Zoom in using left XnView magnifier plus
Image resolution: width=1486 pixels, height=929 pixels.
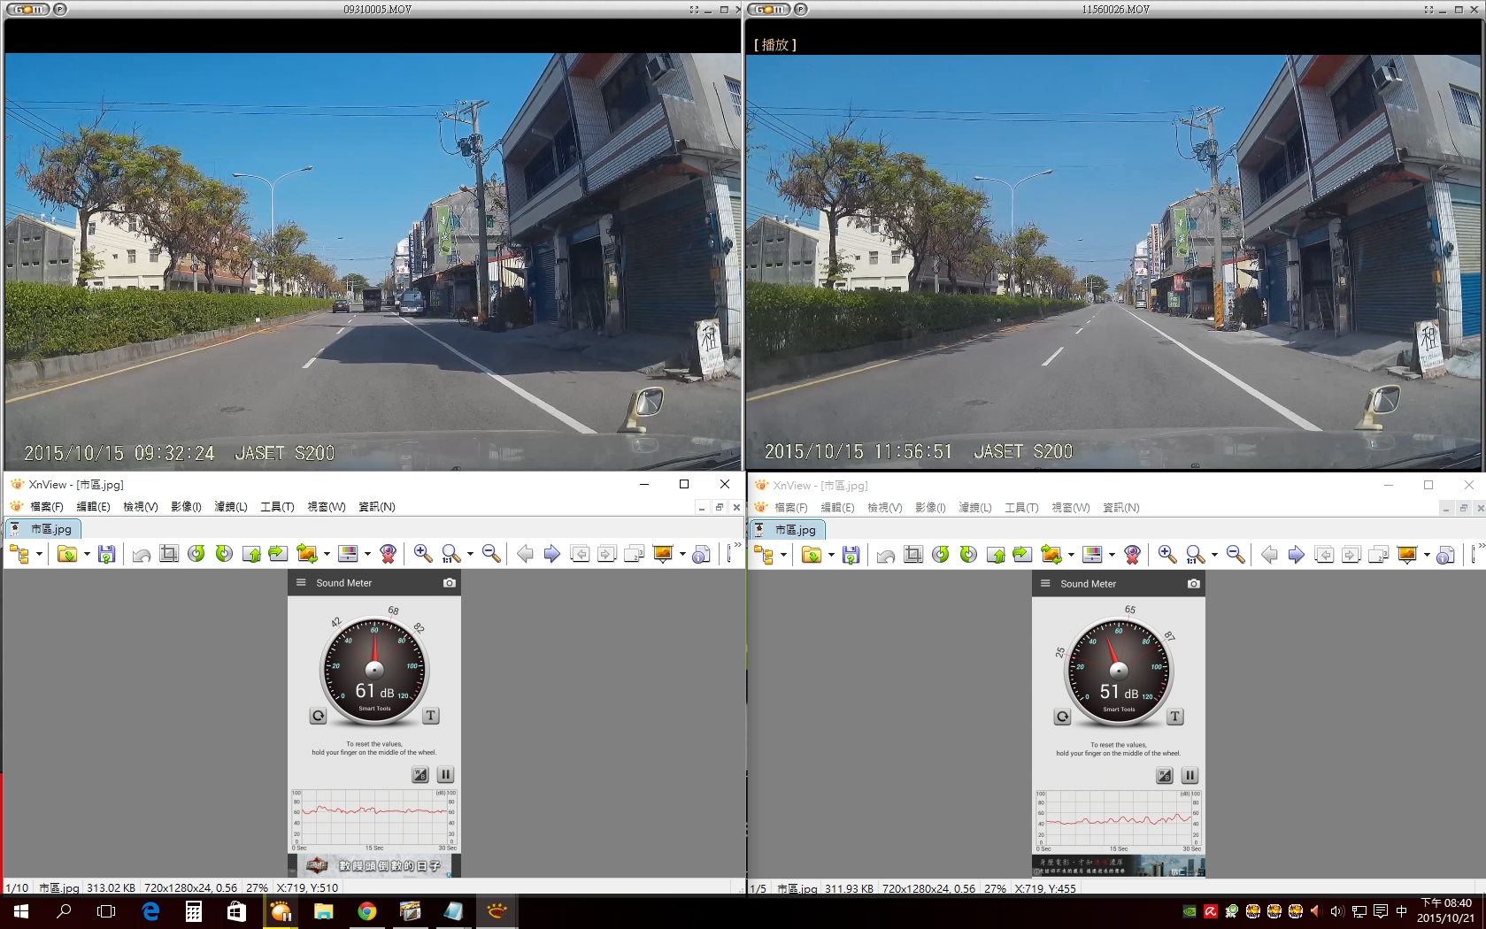[423, 554]
